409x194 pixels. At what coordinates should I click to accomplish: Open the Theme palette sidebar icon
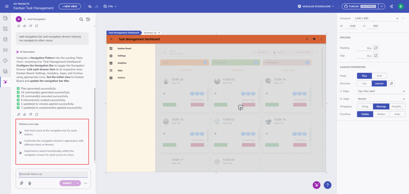pyautogui.click(x=5, y=61)
